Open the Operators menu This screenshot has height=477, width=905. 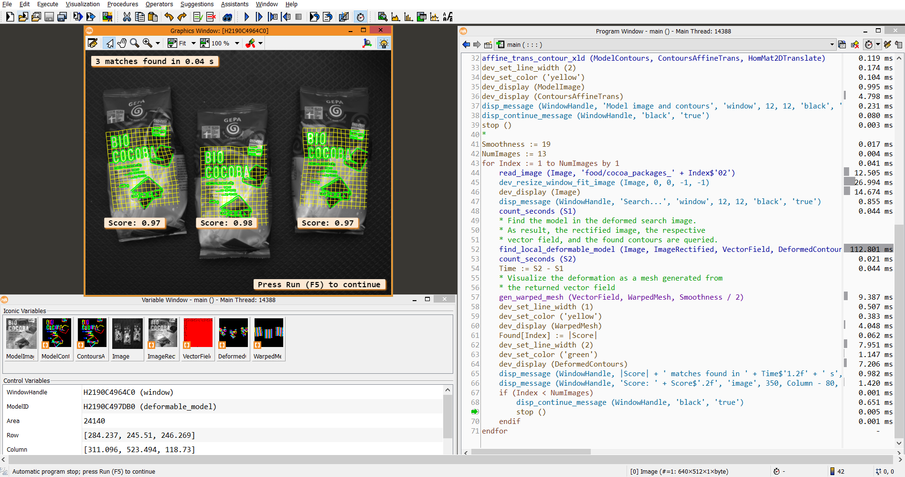tap(159, 4)
